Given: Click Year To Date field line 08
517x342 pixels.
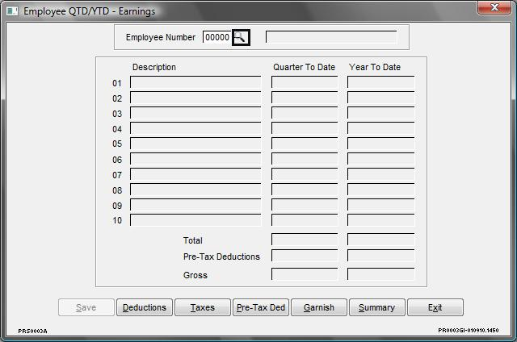Looking at the screenshot, I should coord(380,190).
